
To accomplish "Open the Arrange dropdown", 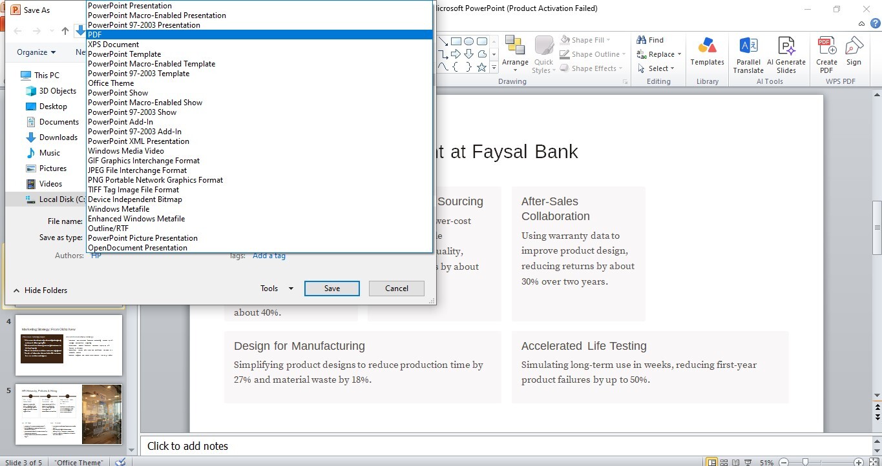I will coord(515,54).
